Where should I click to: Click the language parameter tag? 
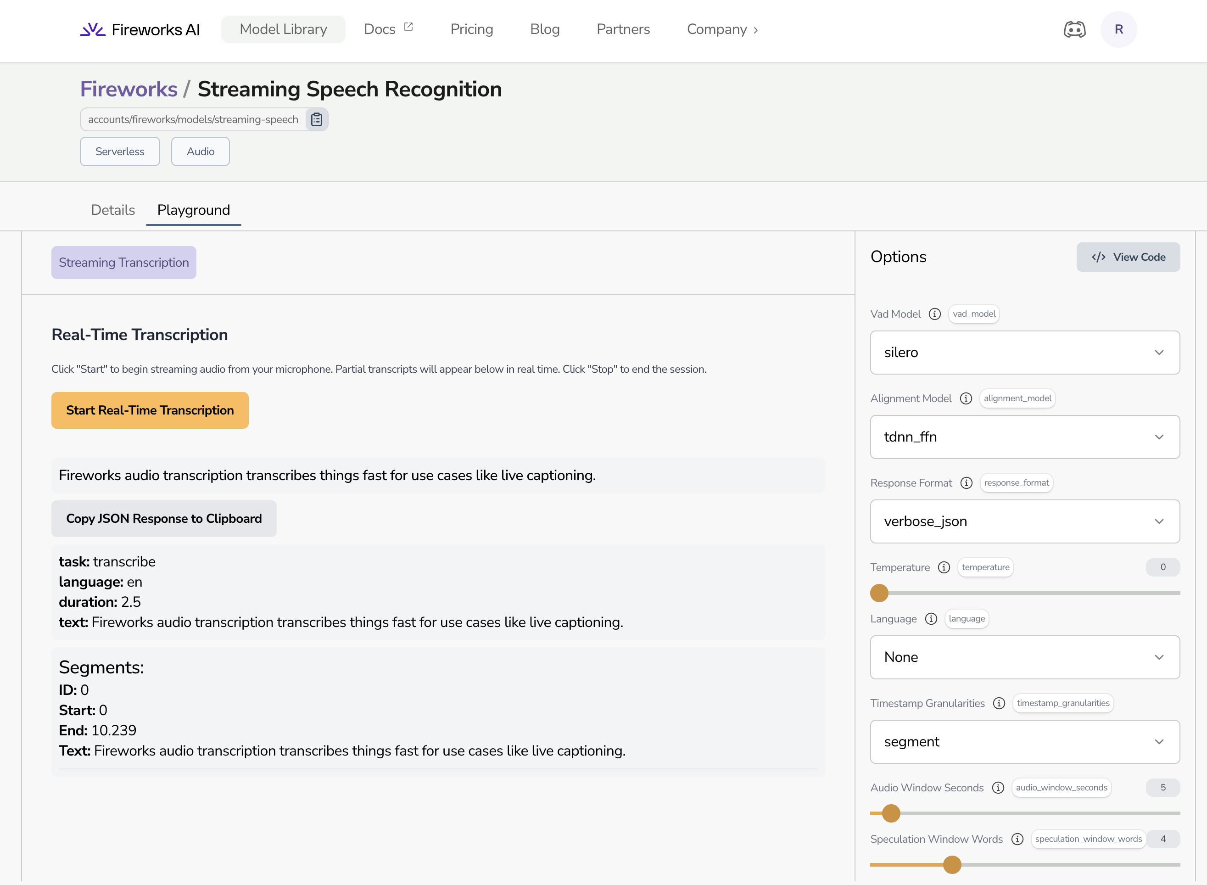pos(967,619)
